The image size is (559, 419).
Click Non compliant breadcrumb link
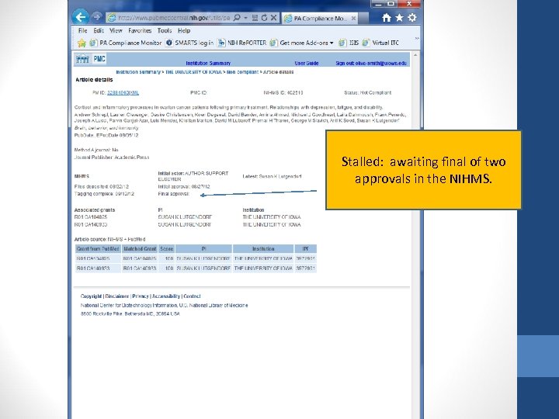tap(242, 72)
